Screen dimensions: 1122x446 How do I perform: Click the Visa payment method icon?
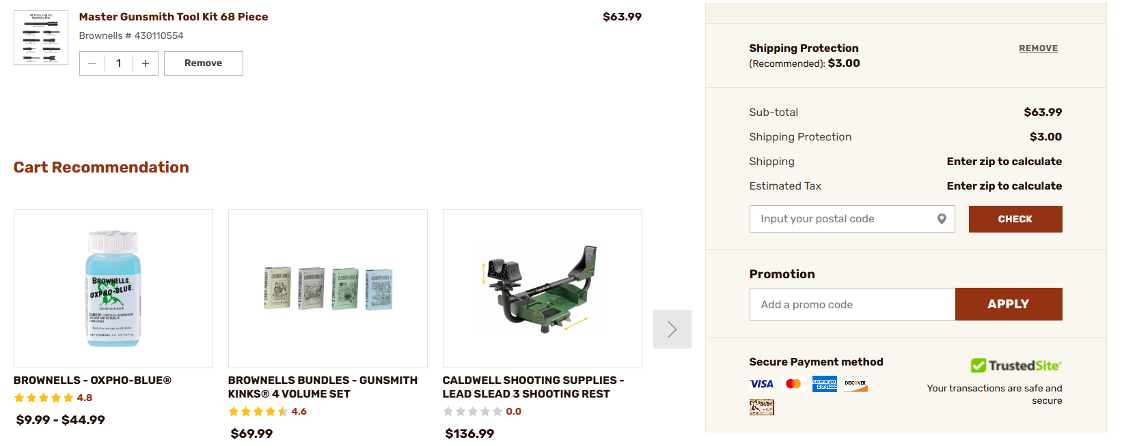(x=761, y=383)
